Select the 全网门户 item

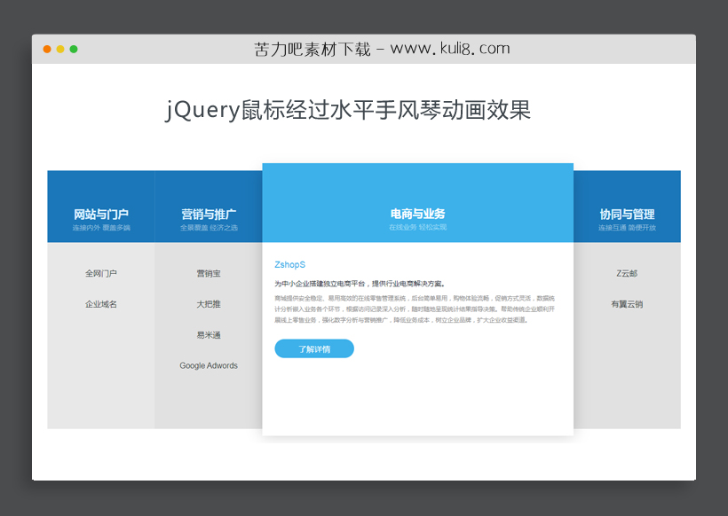click(100, 273)
